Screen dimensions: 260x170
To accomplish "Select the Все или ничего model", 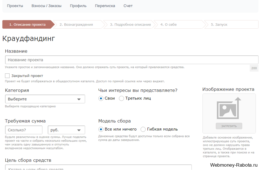I will [101, 129].
